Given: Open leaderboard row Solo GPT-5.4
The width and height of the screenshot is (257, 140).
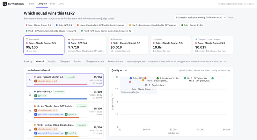Looking at the screenshot, I should tap(65, 95).
